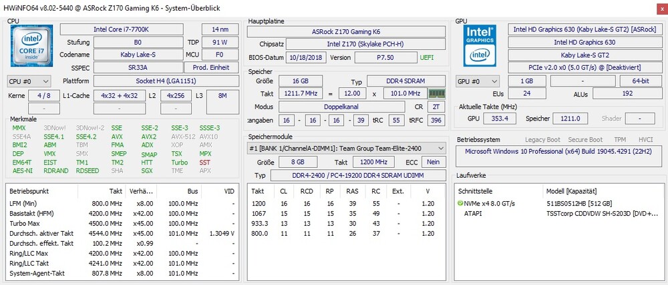
Task: Click the Secure Boot indicator
Action: (585, 140)
